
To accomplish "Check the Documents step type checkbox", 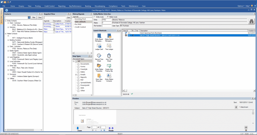I will (79, 64).
